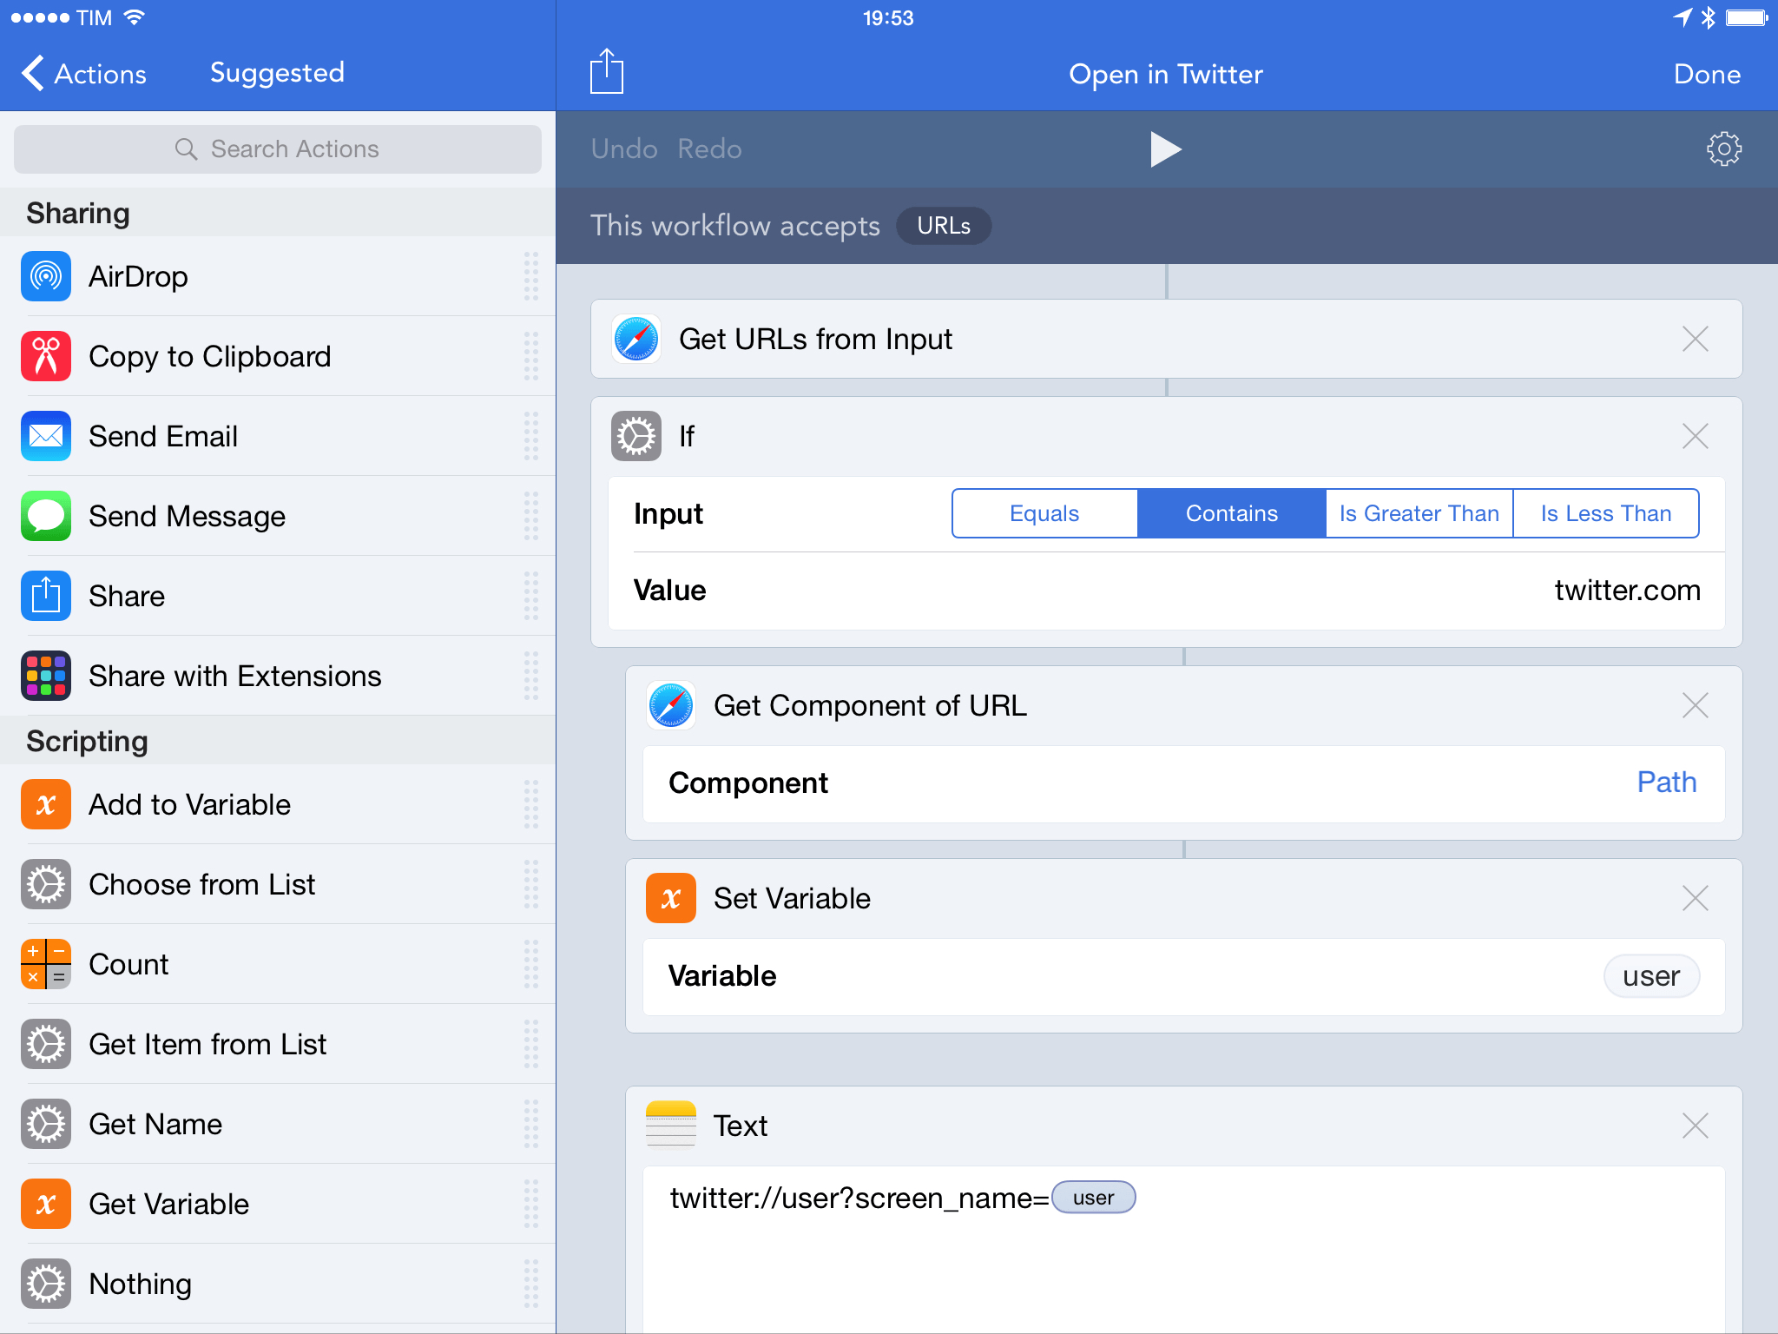Tap the If action gear icon
1778x1334 pixels.
(636, 436)
